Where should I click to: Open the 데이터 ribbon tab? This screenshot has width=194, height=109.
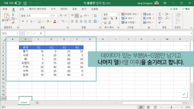coord(64,9)
